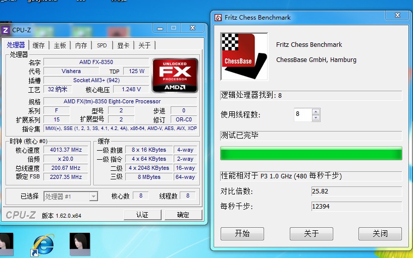This screenshot has height=258, width=413.
Task: Click the AMD FX Unlocked processor logo
Action: 175,76
